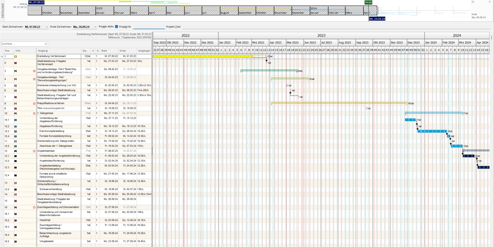Select task 'Schlussverhandlung'
The image size is (494, 247).
coord(51,190)
